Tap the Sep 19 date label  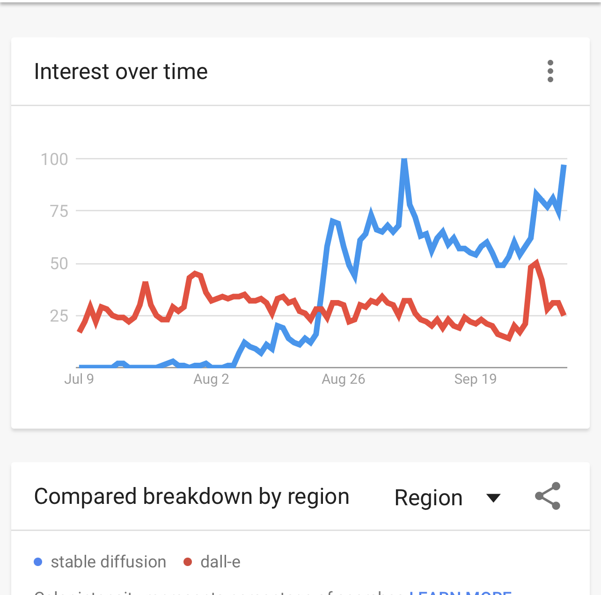coord(475,379)
